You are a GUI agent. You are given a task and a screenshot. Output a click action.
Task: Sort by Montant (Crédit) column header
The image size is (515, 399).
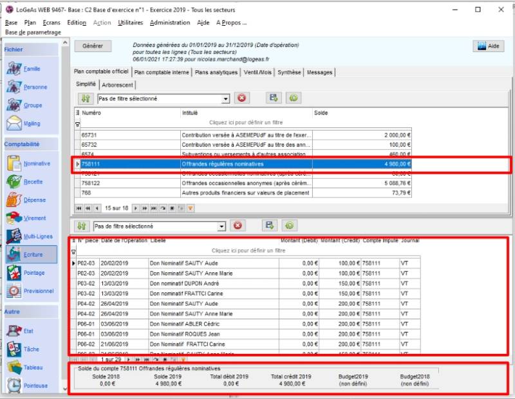[340, 241]
